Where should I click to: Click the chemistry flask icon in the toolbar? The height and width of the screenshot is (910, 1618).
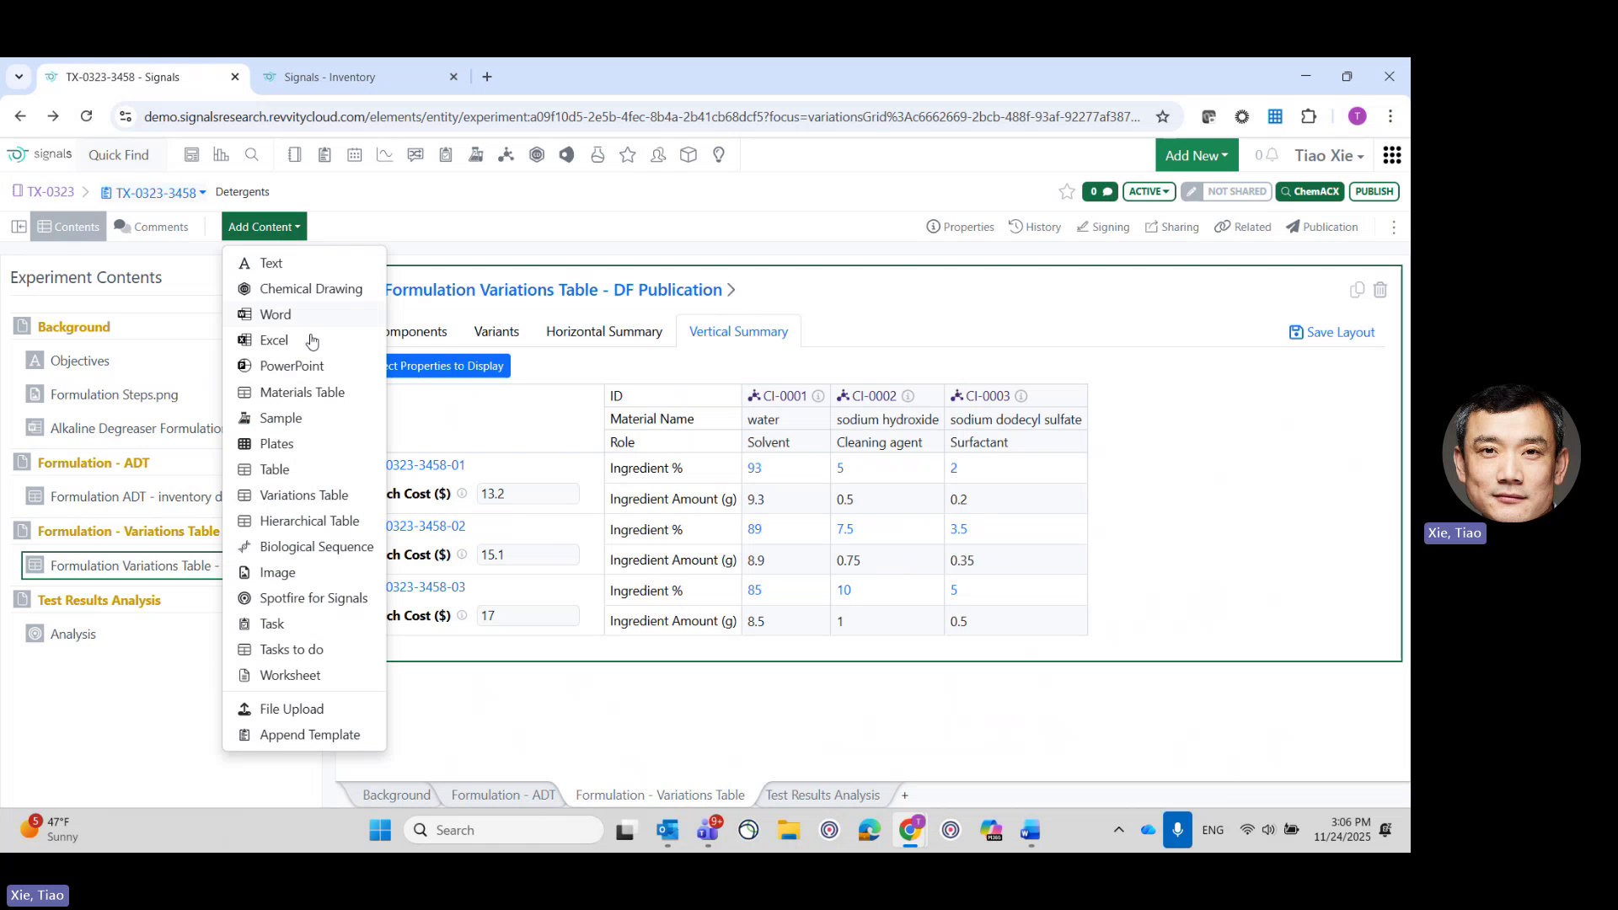click(x=597, y=154)
